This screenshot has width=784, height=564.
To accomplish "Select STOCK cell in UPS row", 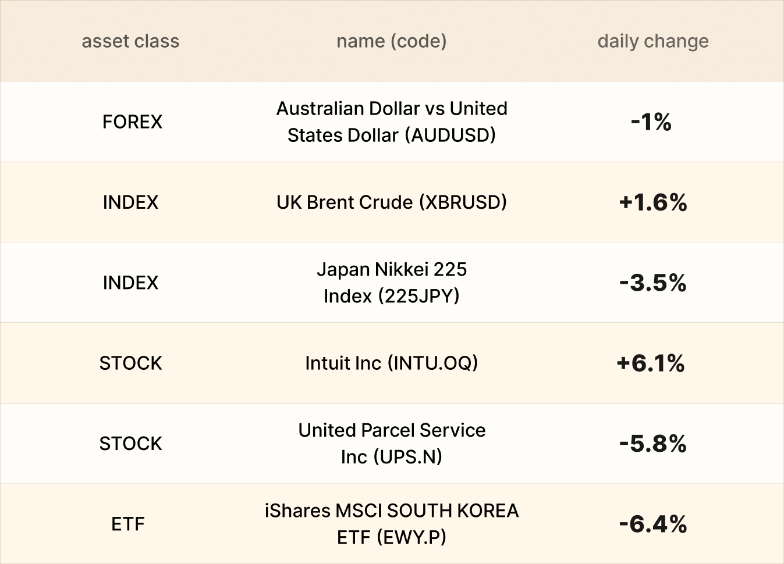I will (x=130, y=444).
